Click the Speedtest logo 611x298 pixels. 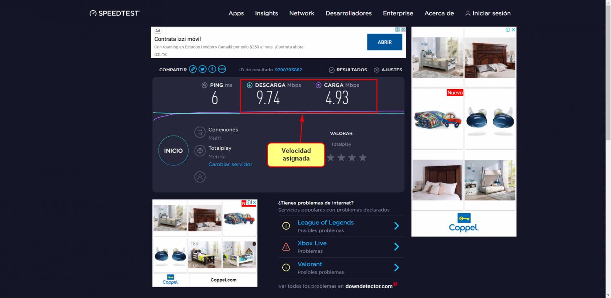(x=114, y=13)
